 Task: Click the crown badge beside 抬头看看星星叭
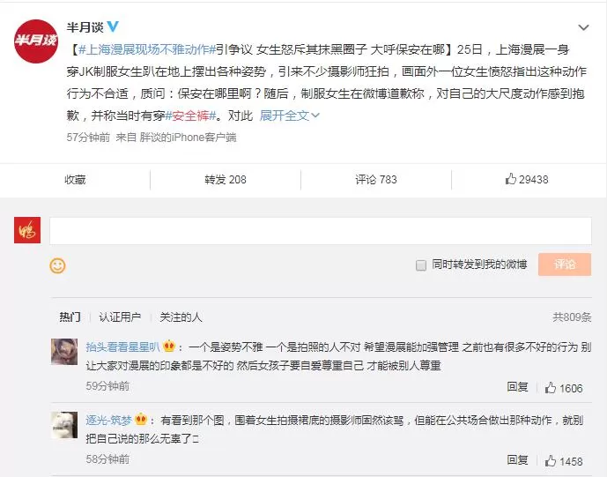pyautogui.click(x=169, y=346)
